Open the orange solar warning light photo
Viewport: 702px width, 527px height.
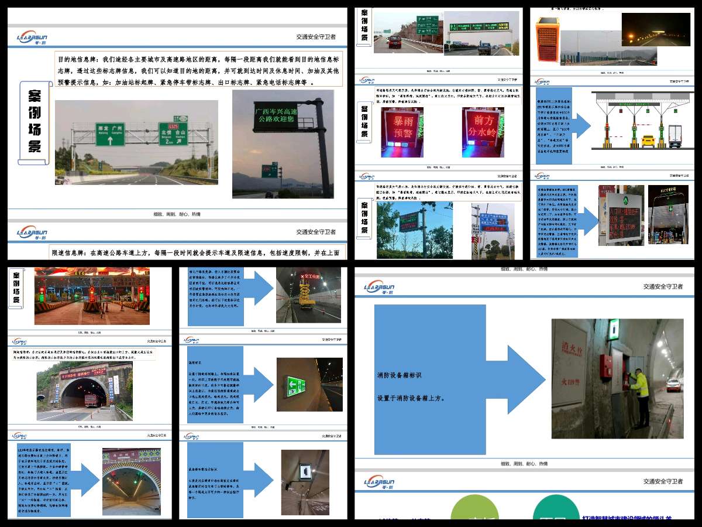click(x=548, y=38)
